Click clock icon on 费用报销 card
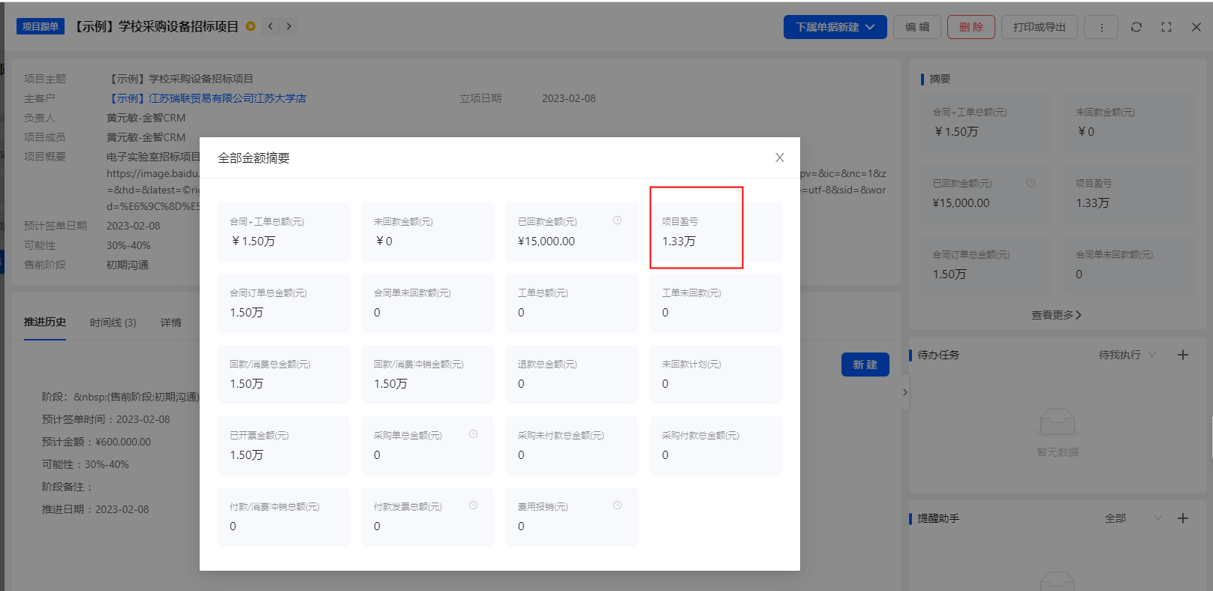This screenshot has width=1213, height=591. (617, 505)
